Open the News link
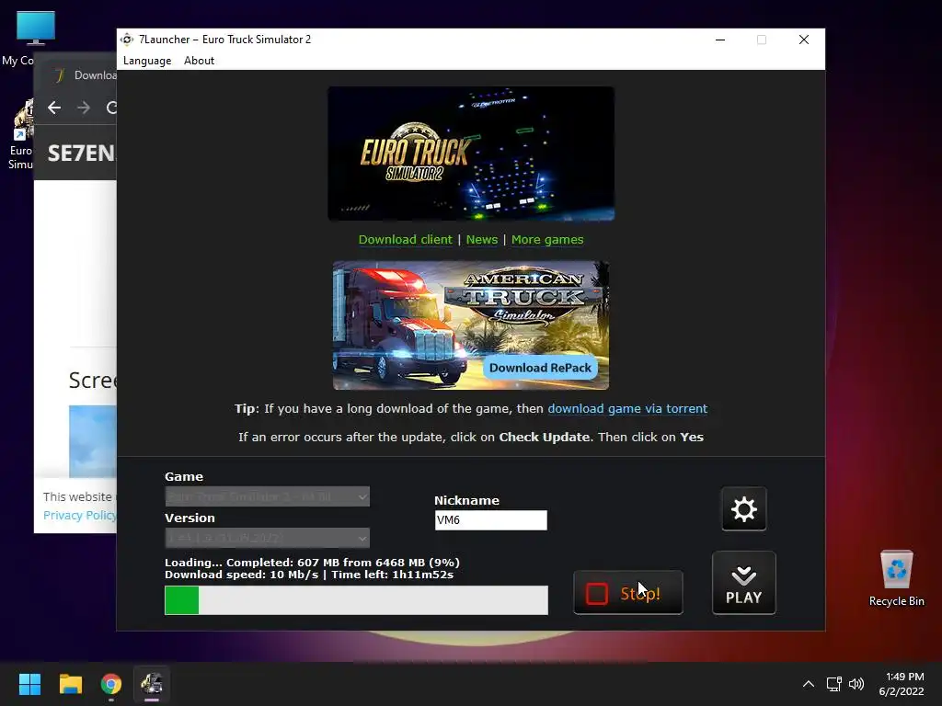Screen dimensions: 942x706 [482, 240]
